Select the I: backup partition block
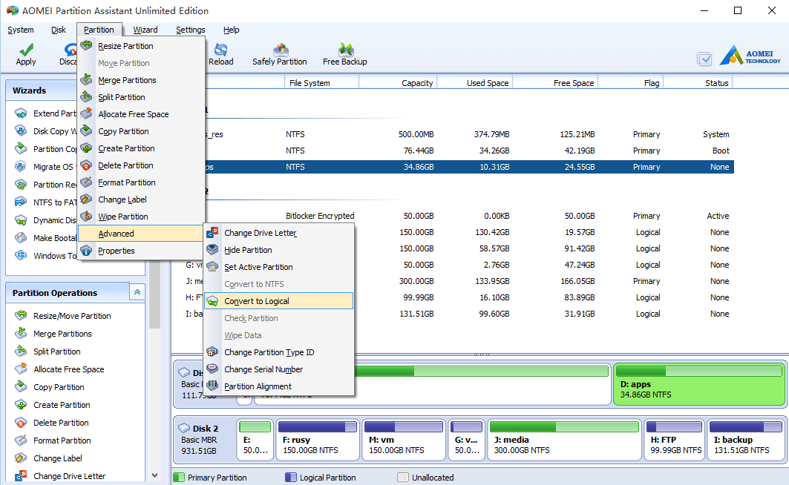Screen dimensions: 789x485 [746, 440]
